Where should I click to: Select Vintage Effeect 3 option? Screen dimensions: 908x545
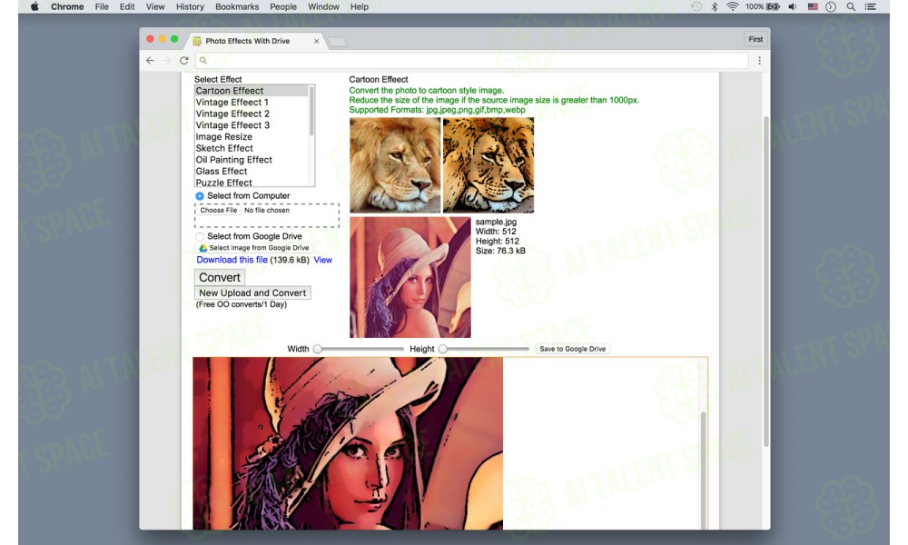(252, 125)
